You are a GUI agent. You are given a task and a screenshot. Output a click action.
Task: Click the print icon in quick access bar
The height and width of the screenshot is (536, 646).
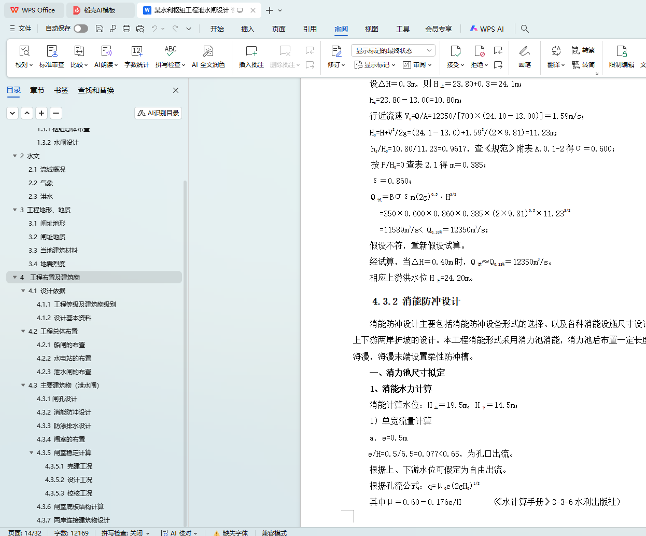[x=127, y=29]
